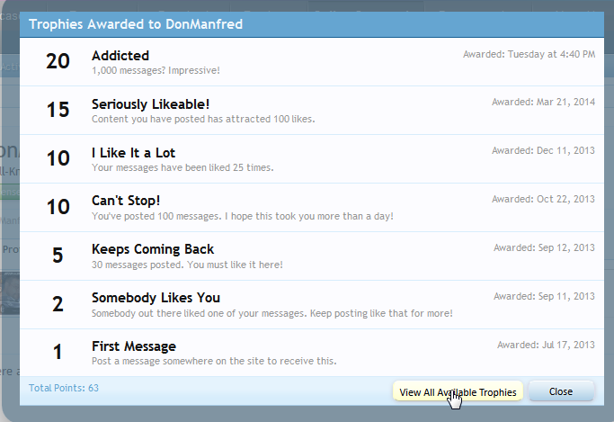Click the Keeps Coming Back trophy title
Viewport: 614px width, 422px height.
point(153,248)
